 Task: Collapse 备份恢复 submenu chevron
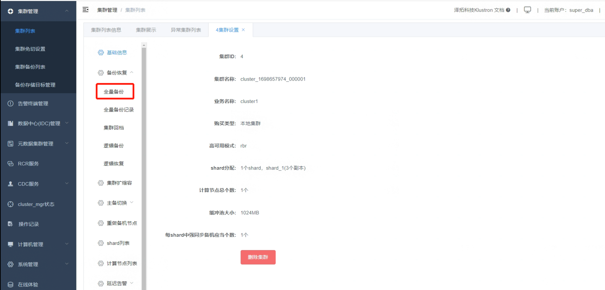[x=132, y=72]
